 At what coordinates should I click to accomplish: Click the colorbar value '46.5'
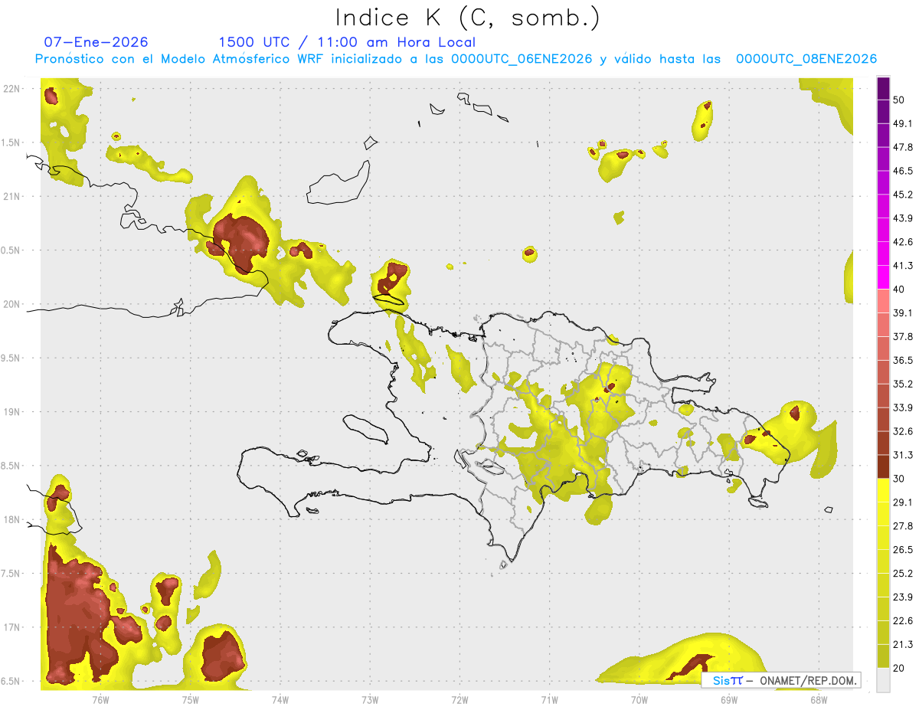(x=903, y=171)
